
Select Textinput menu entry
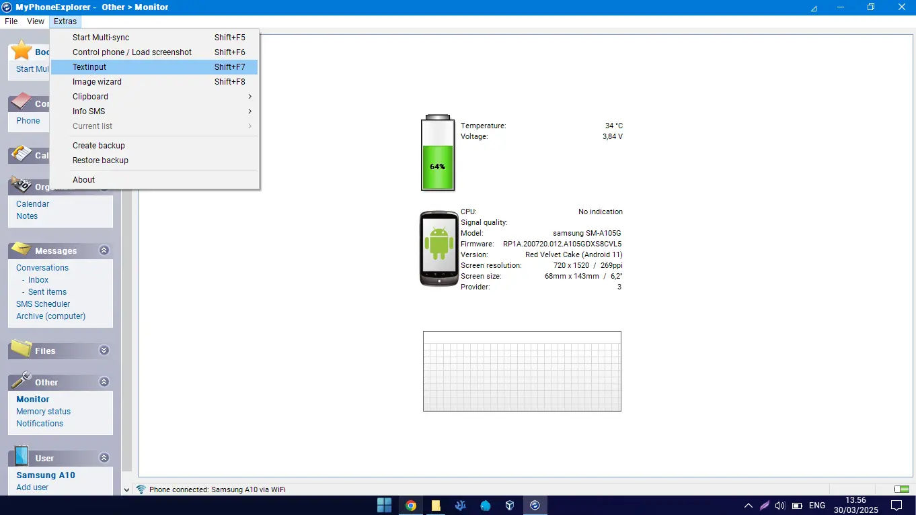[154, 67]
